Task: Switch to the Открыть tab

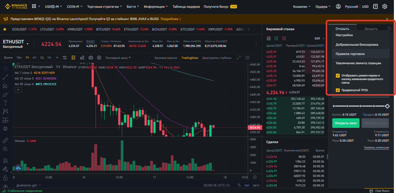Action: pyautogui.click(x=342, y=29)
